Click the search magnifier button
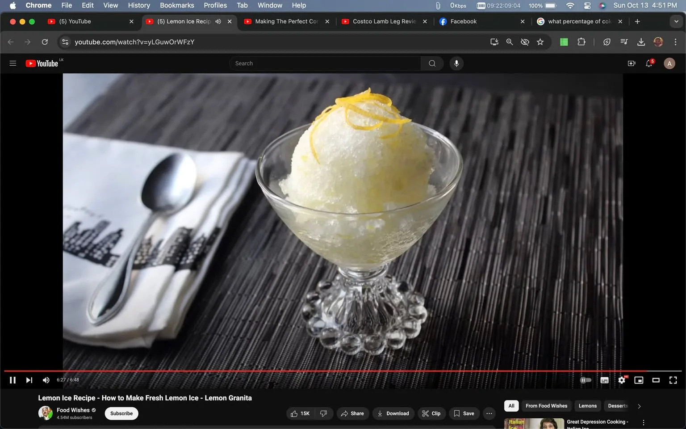686x429 pixels. 432,63
